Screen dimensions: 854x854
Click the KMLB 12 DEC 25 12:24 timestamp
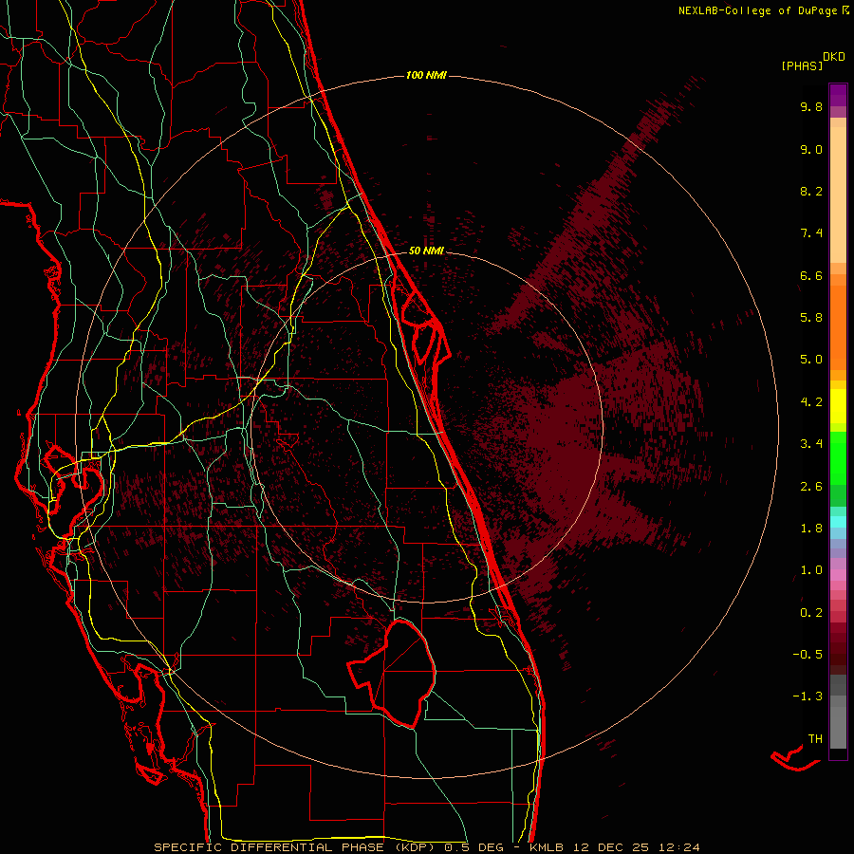coord(614,847)
